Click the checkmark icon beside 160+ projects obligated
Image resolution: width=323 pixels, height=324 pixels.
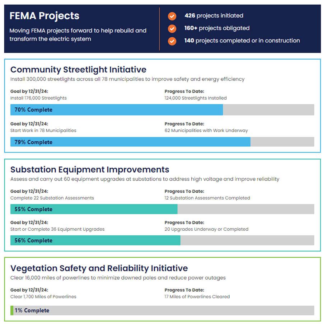[x=172, y=28]
